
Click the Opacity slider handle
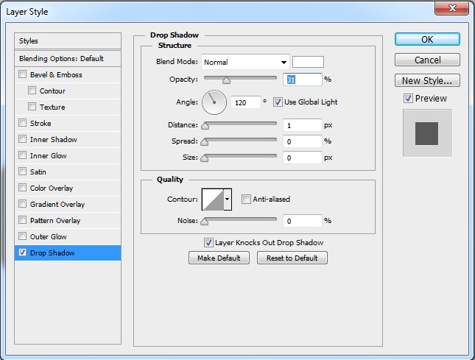coord(226,80)
